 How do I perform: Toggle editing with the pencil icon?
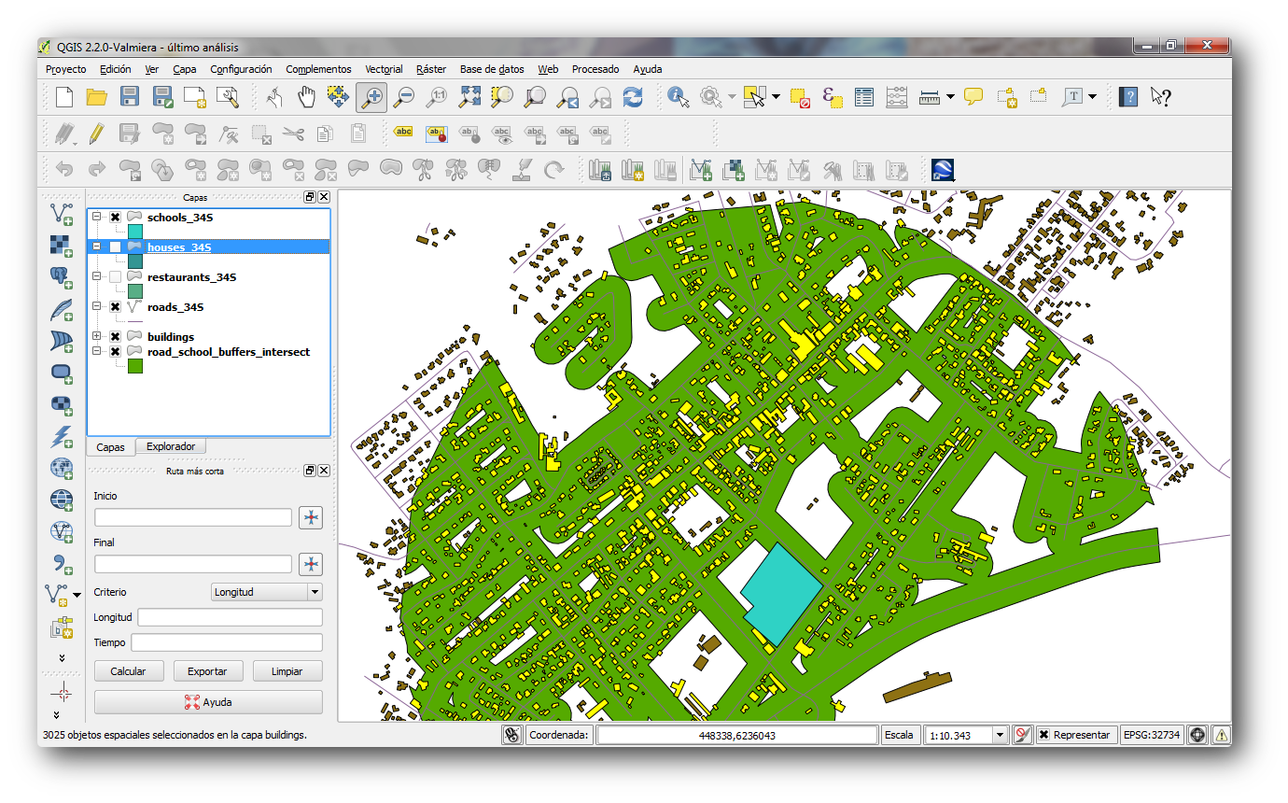(x=96, y=134)
